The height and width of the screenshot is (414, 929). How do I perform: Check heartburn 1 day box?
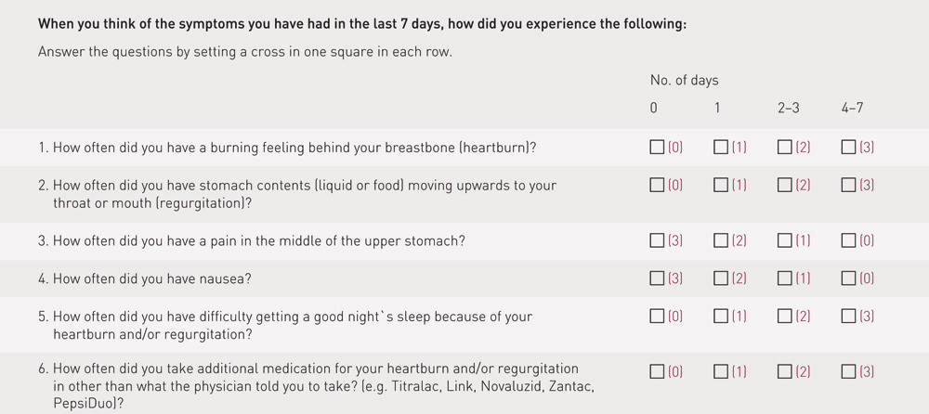(x=721, y=147)
